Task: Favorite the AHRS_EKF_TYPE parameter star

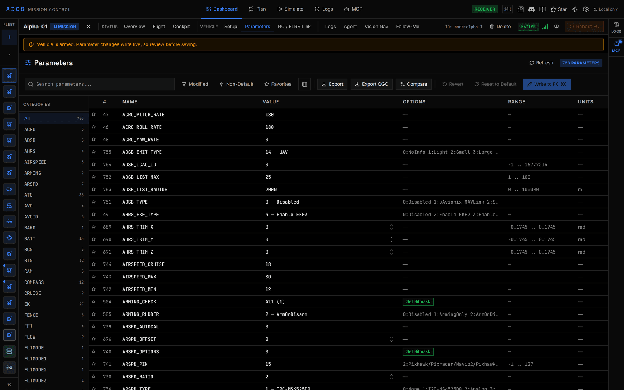Action: [x=94, y=214]
